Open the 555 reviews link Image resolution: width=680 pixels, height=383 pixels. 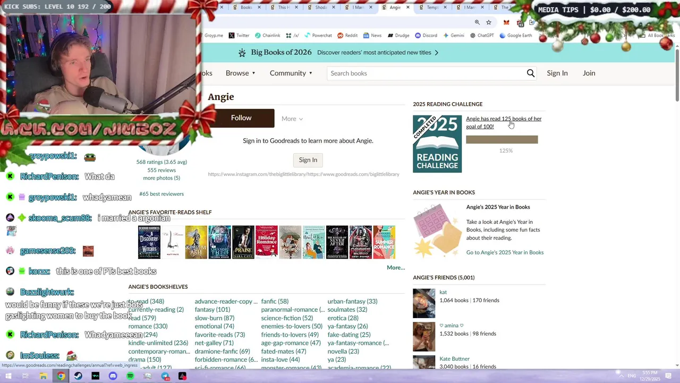click(161, 170)
